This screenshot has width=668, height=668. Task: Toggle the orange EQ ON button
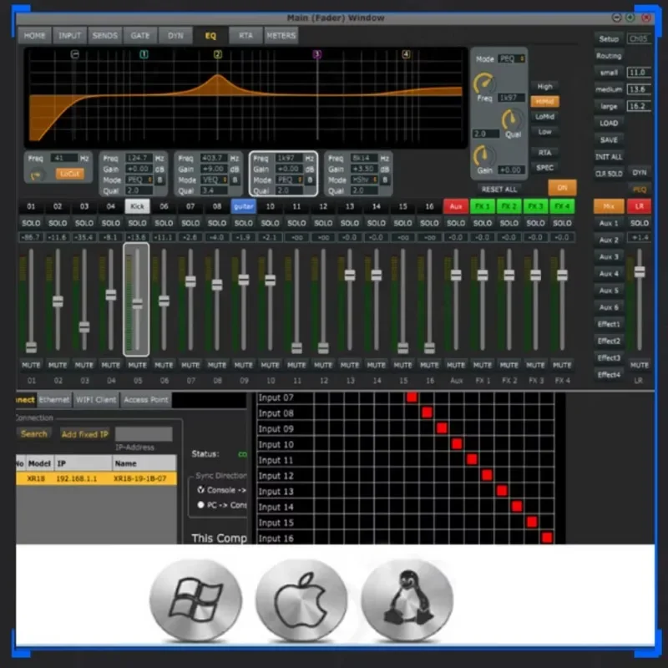(x=562, y=187)
